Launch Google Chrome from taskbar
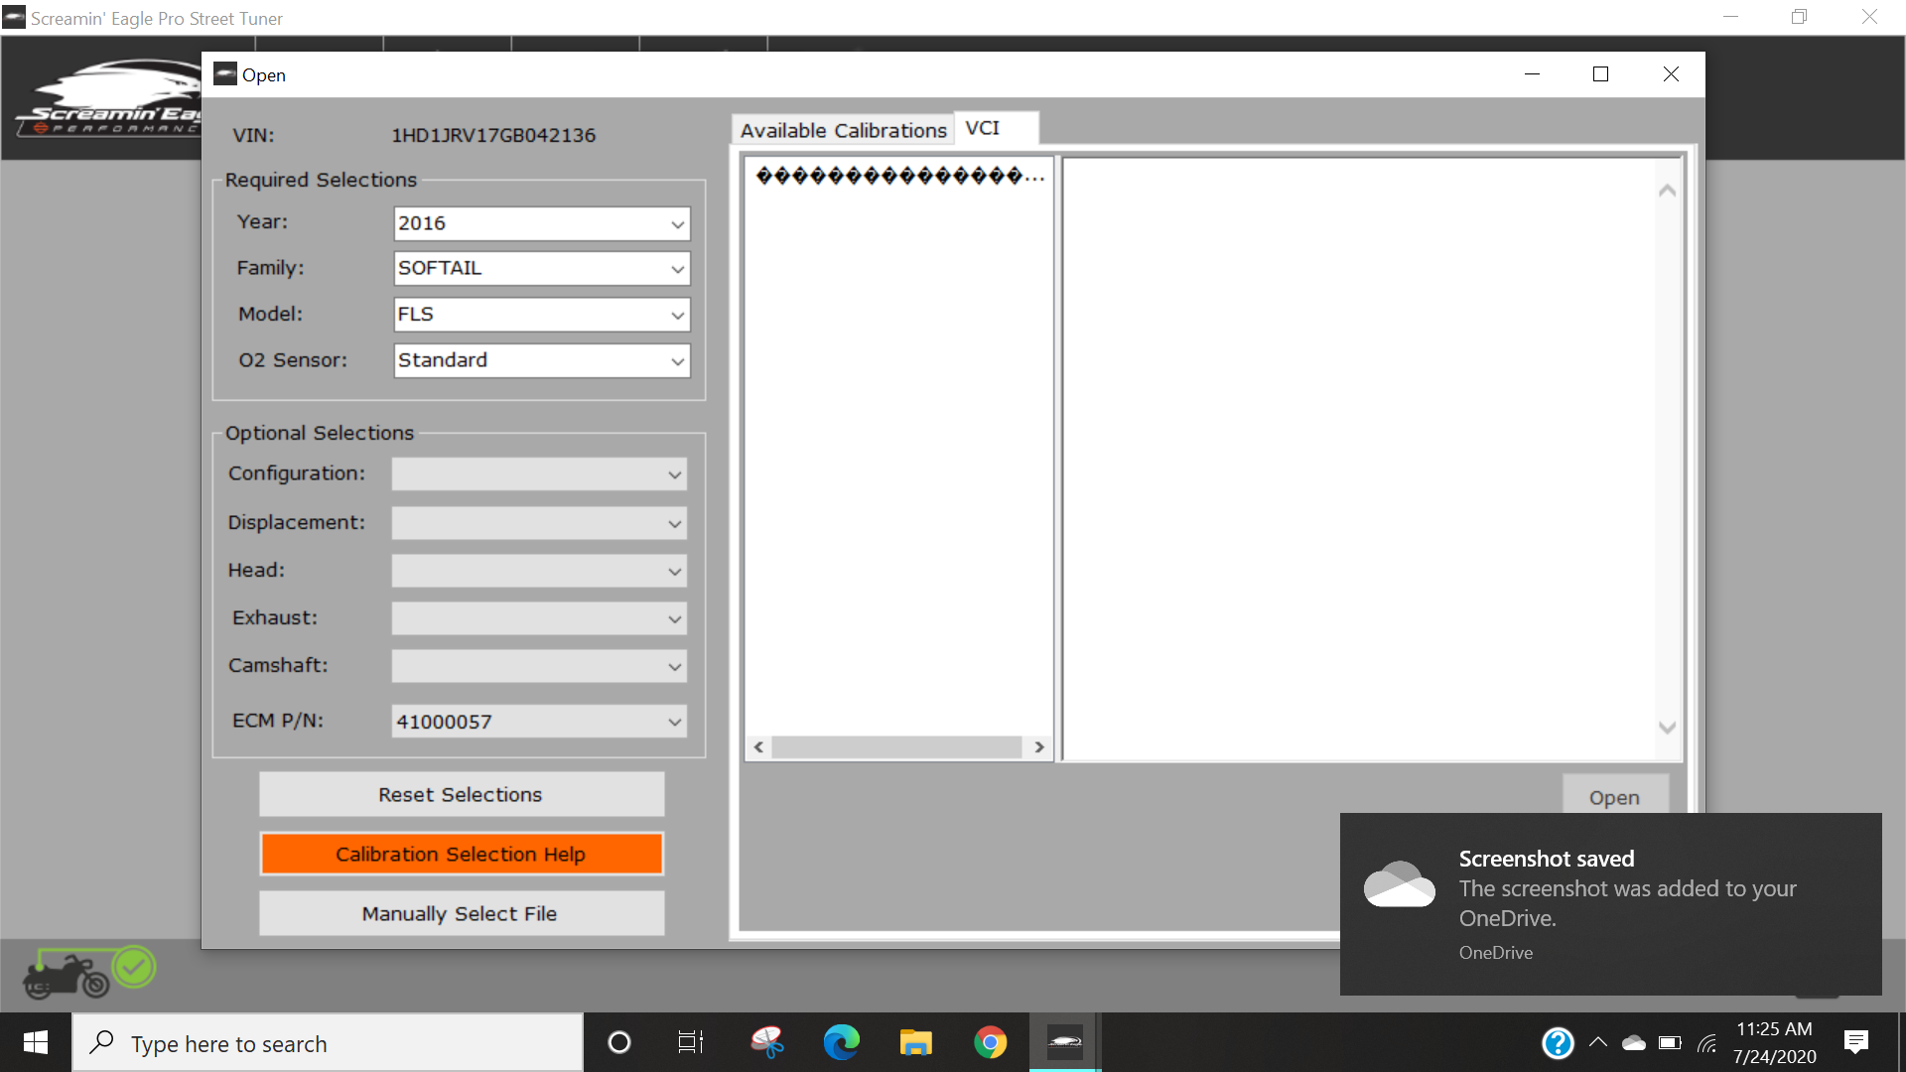 click(x=990, y=1042)
